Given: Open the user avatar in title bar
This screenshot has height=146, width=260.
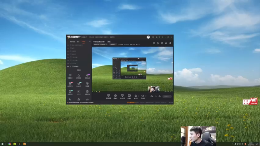Looking at the screenshot, I should (x=148, y=37).
